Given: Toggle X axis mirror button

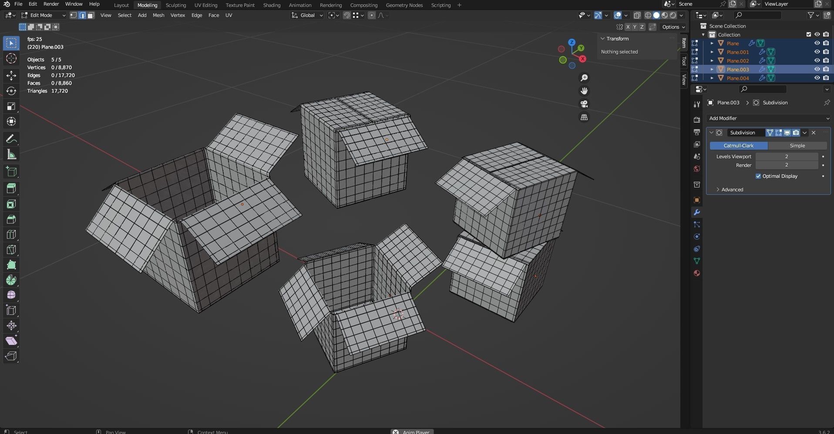Looking at the screenshot, I should (x=628, y=27).
